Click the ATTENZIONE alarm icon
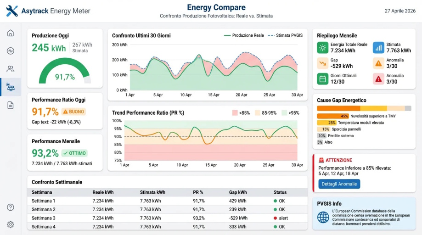The image size is (422, 235). click(x=321, y=160)
